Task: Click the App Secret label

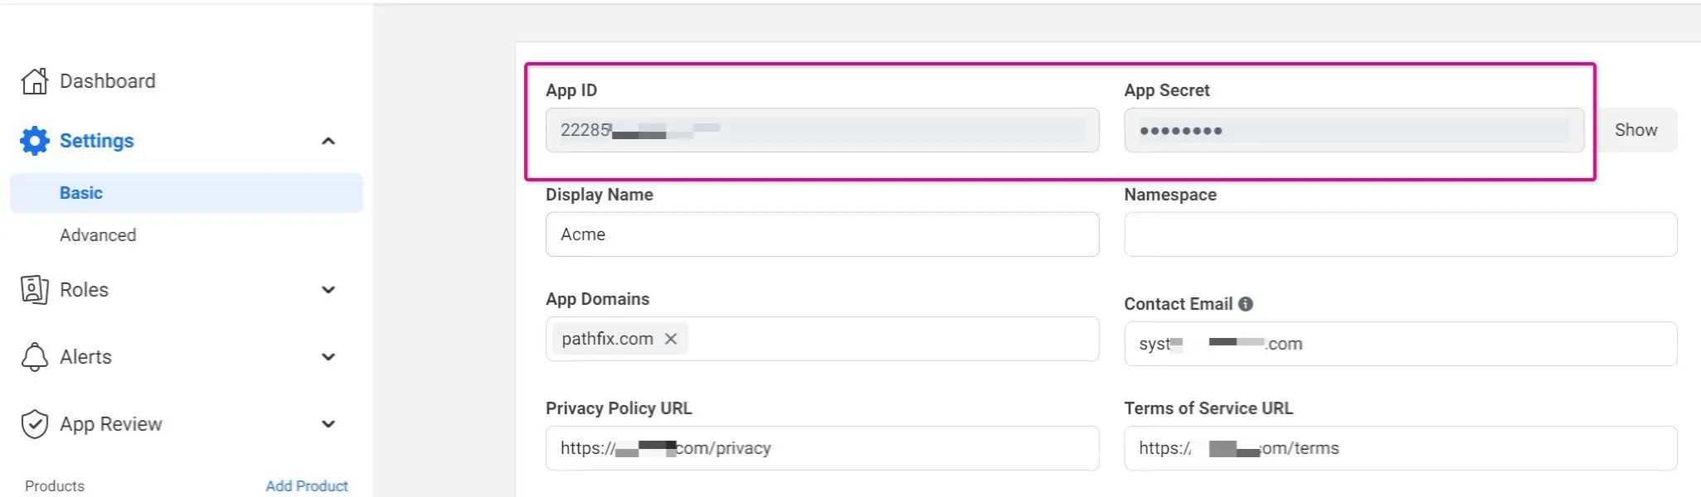Action: pos(1167,90)
